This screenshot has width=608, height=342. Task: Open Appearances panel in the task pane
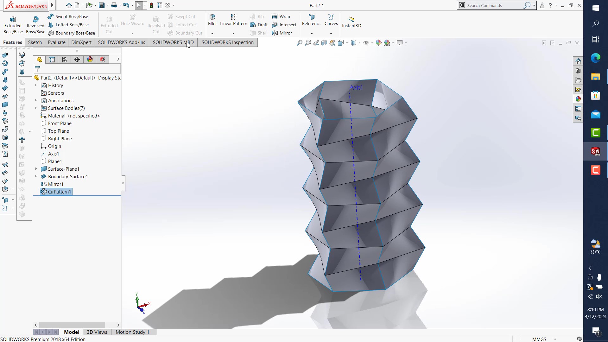coord(578,99)
